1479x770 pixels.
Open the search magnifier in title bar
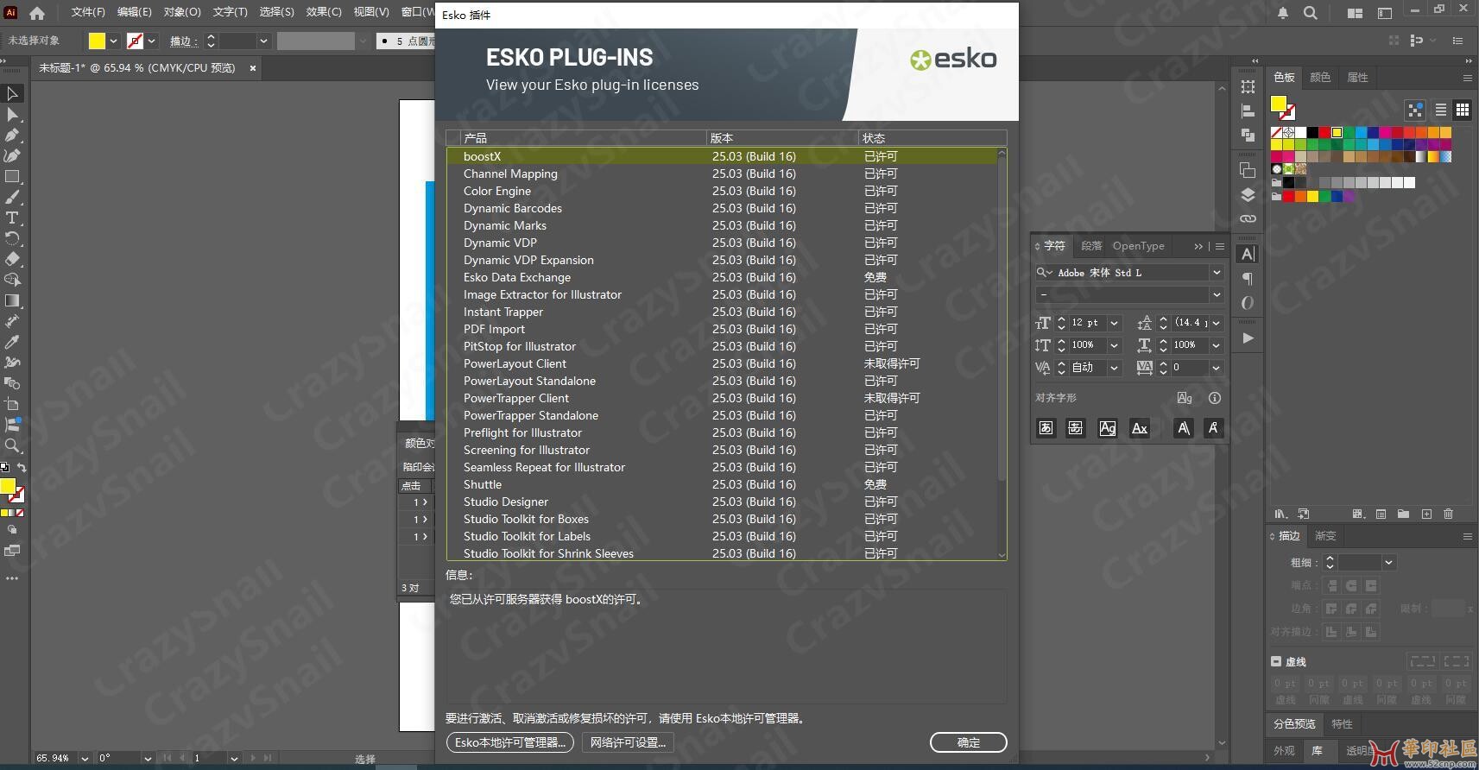1311,13
